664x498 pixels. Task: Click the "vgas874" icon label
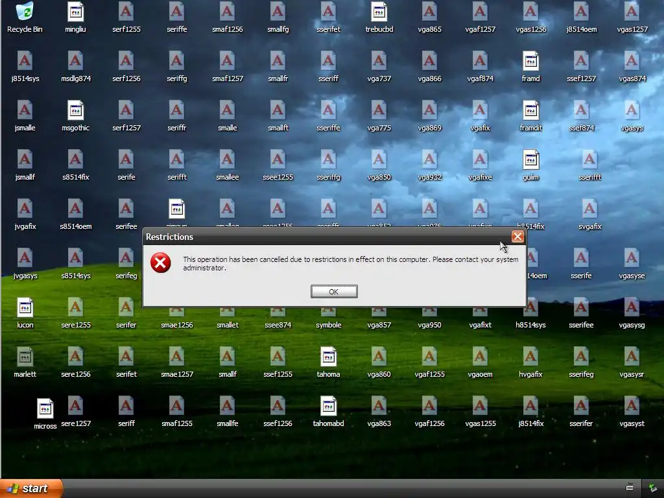632,78
